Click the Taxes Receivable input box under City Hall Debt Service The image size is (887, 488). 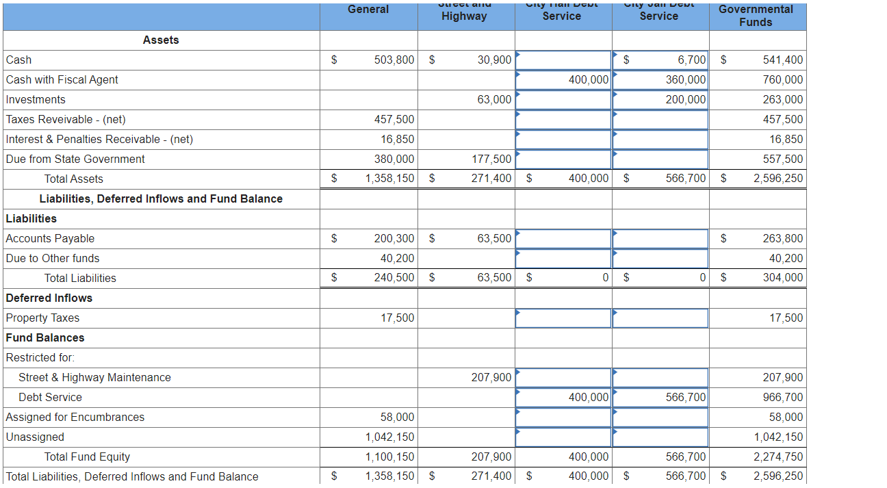click(x=563, y=119)
